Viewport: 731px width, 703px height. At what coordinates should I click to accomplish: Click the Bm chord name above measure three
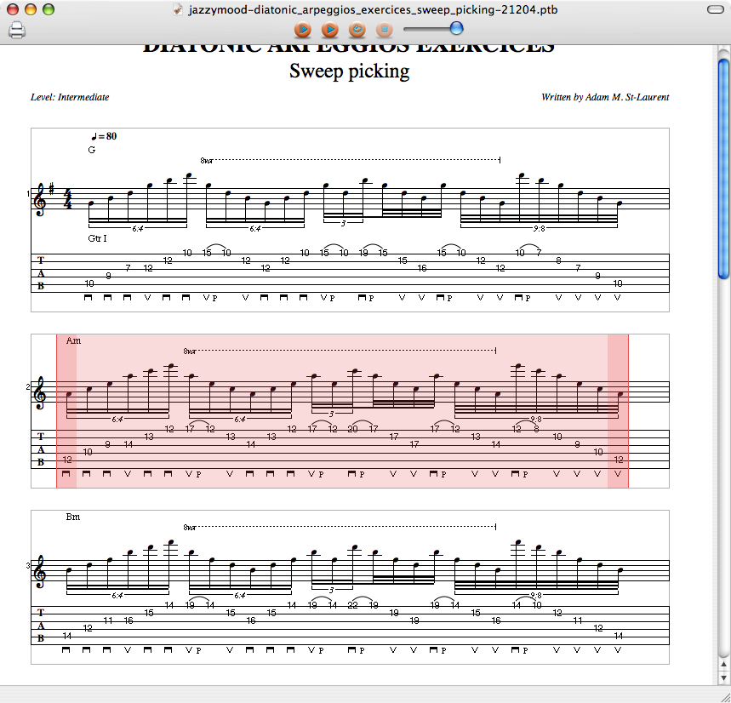coord(72,517)
